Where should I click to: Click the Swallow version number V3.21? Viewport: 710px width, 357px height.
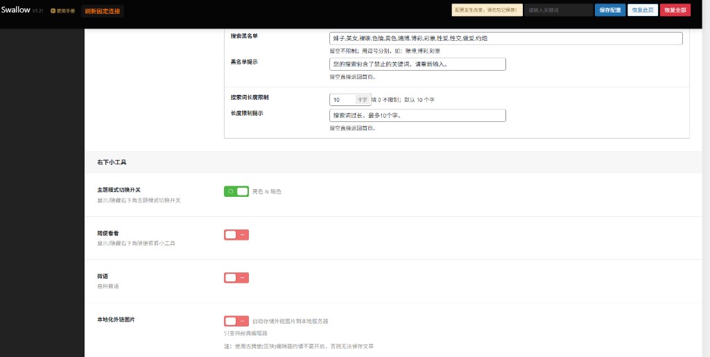click(38, 11)
